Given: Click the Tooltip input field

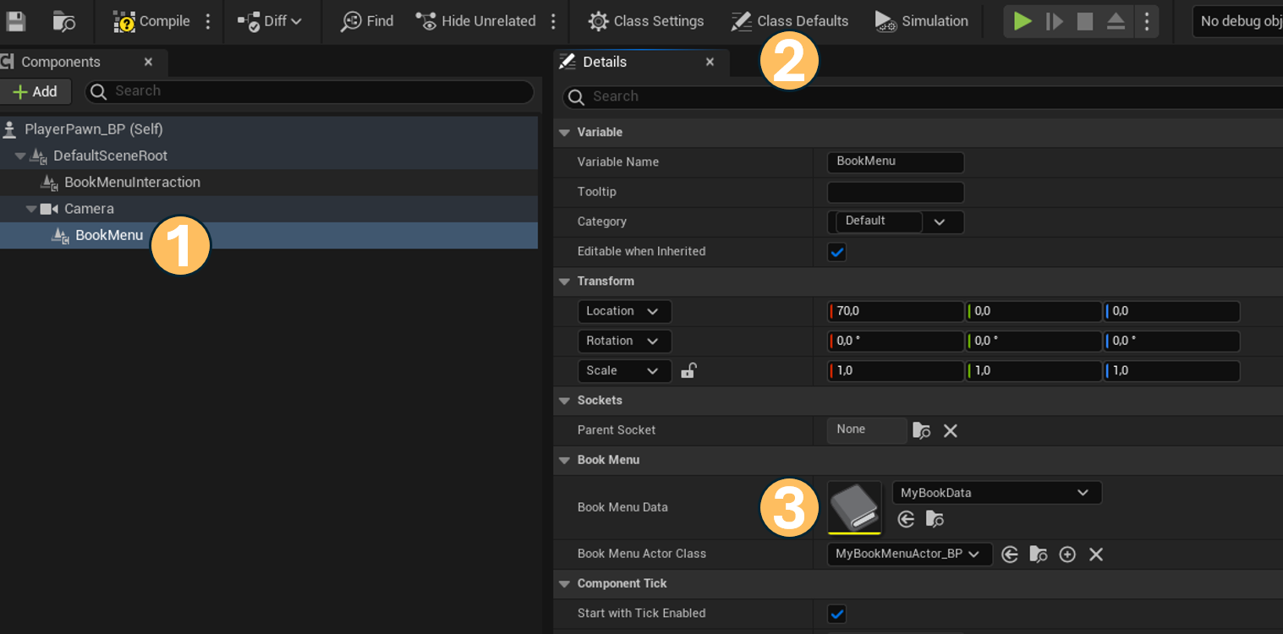Looking at the screenshot, I should (x=896, y=192).
